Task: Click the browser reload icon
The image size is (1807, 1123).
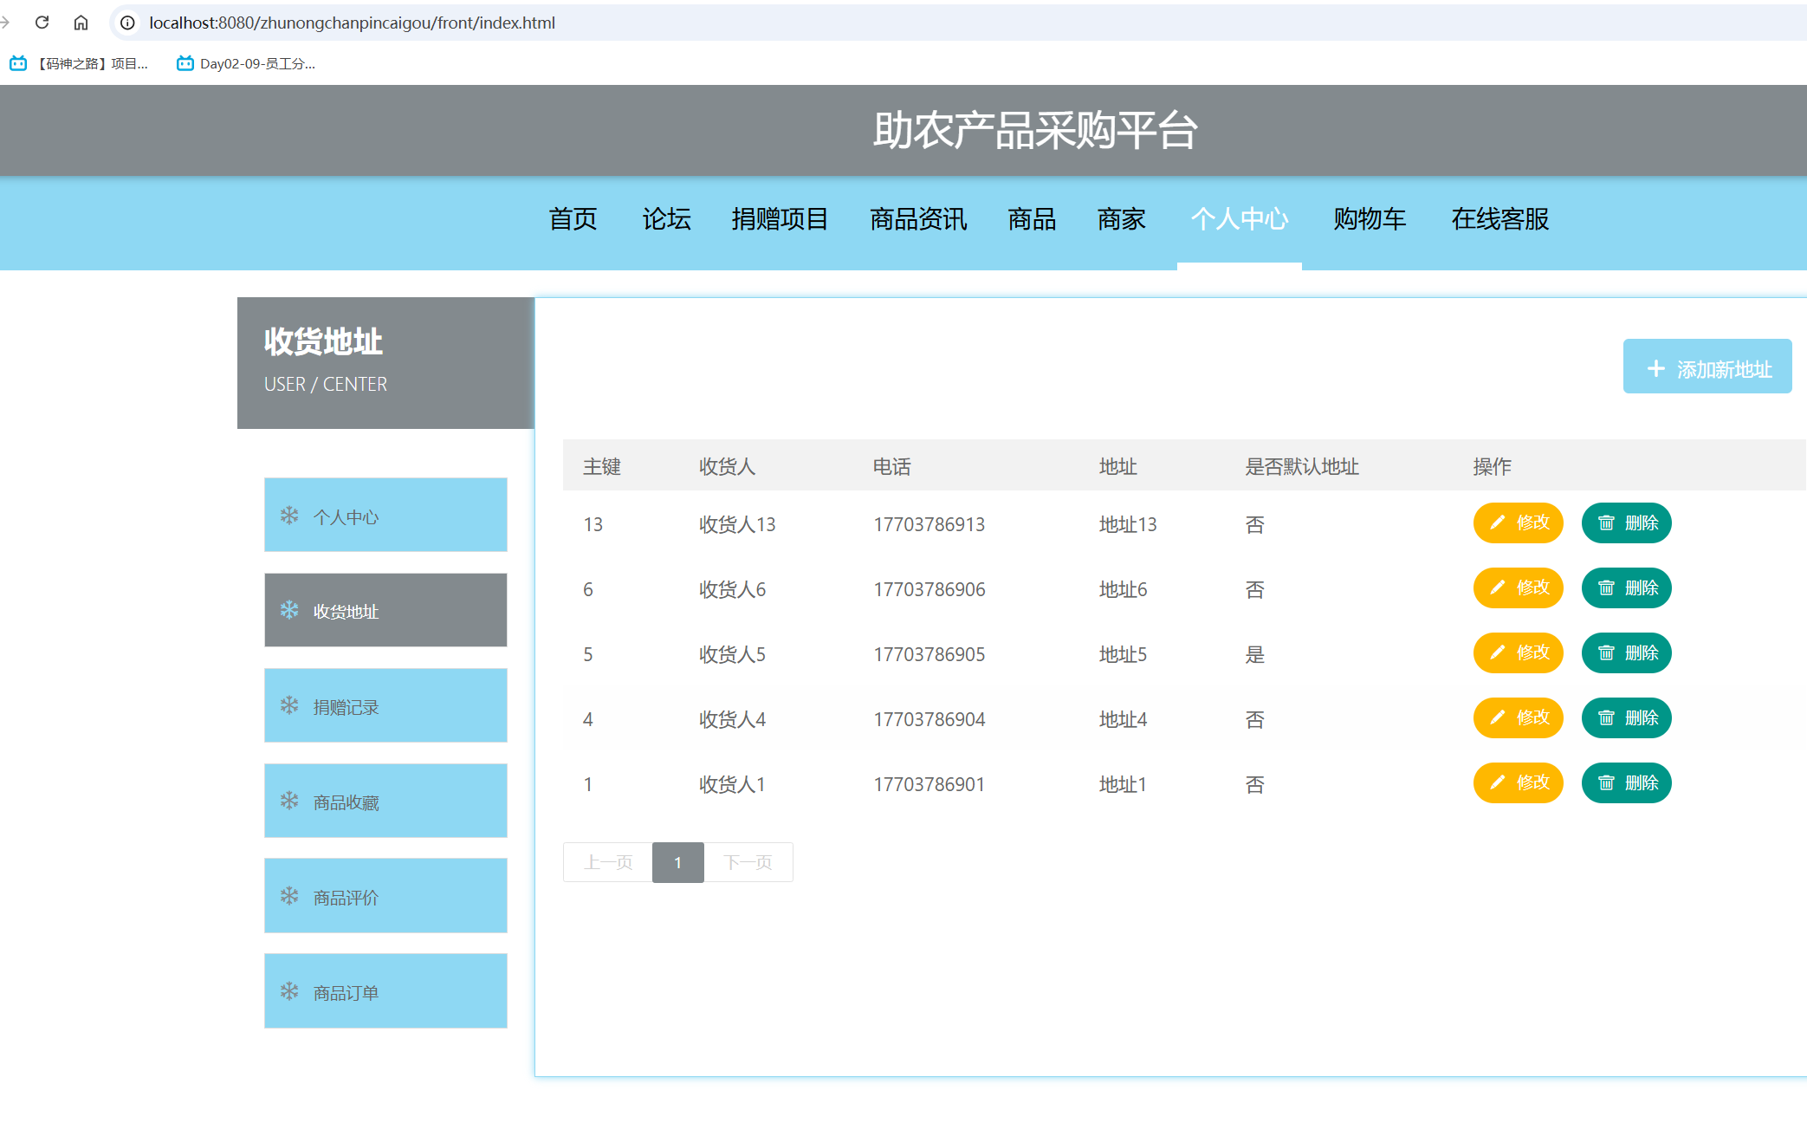Action: coord(42,23)
